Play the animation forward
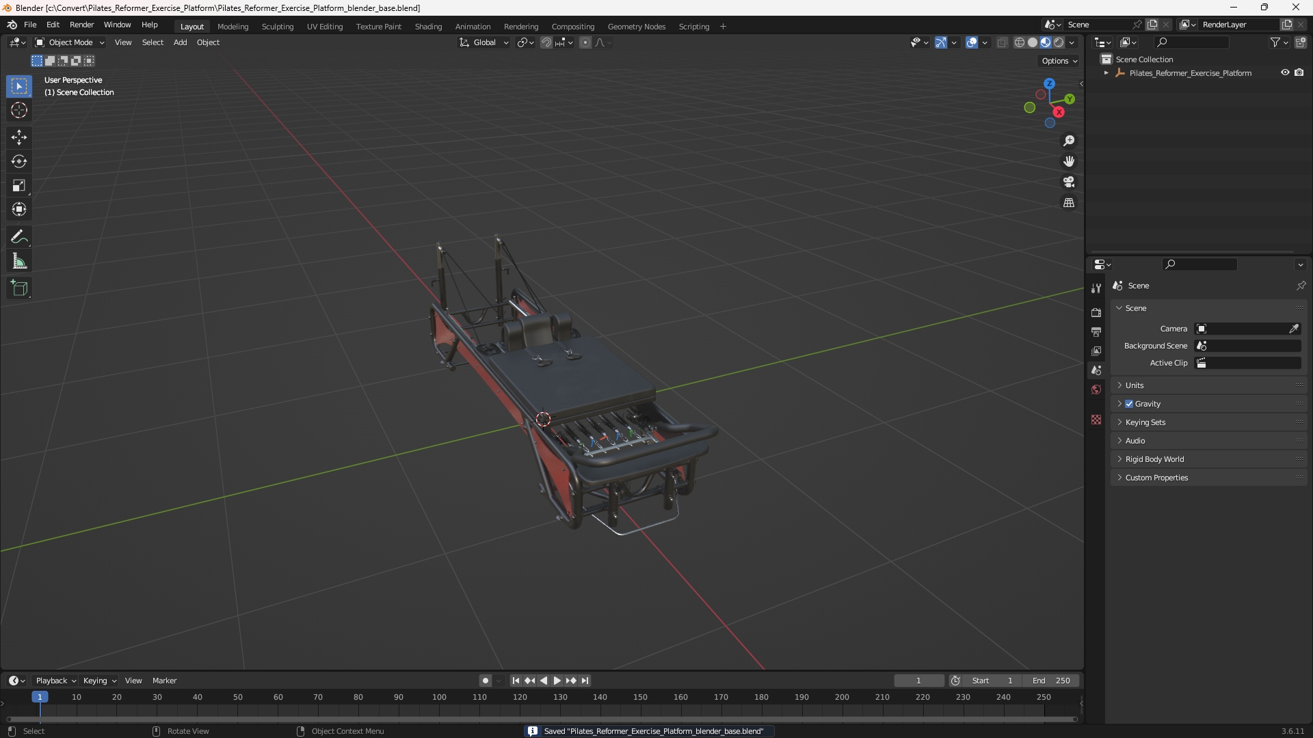 557,681
